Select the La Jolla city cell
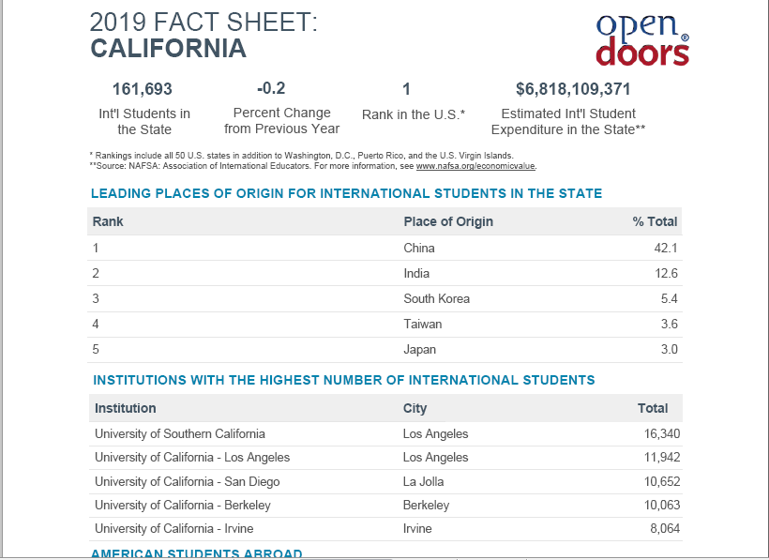 pyautogui.click(x=423, y=481)
